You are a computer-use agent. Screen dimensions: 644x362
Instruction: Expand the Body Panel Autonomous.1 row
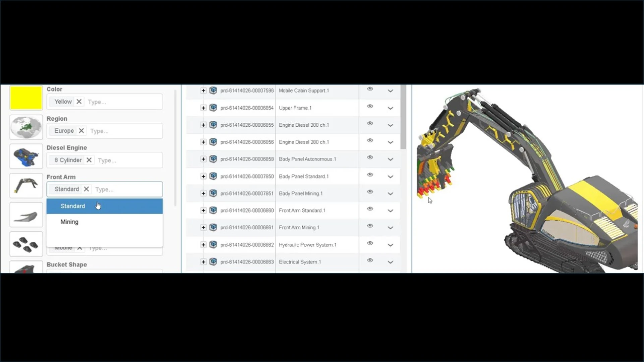[203, 159]
